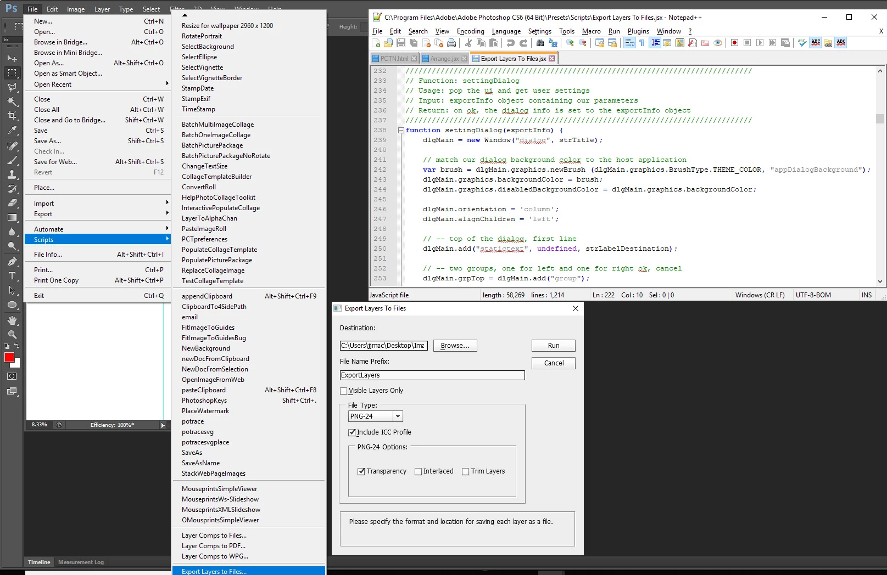Collapse the settingDialog function fold marker
This screenshot has width=887, height=575.
401,131
